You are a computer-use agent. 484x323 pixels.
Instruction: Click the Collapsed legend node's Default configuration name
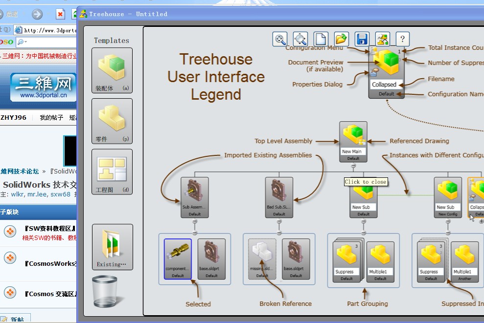coord(386,94)
